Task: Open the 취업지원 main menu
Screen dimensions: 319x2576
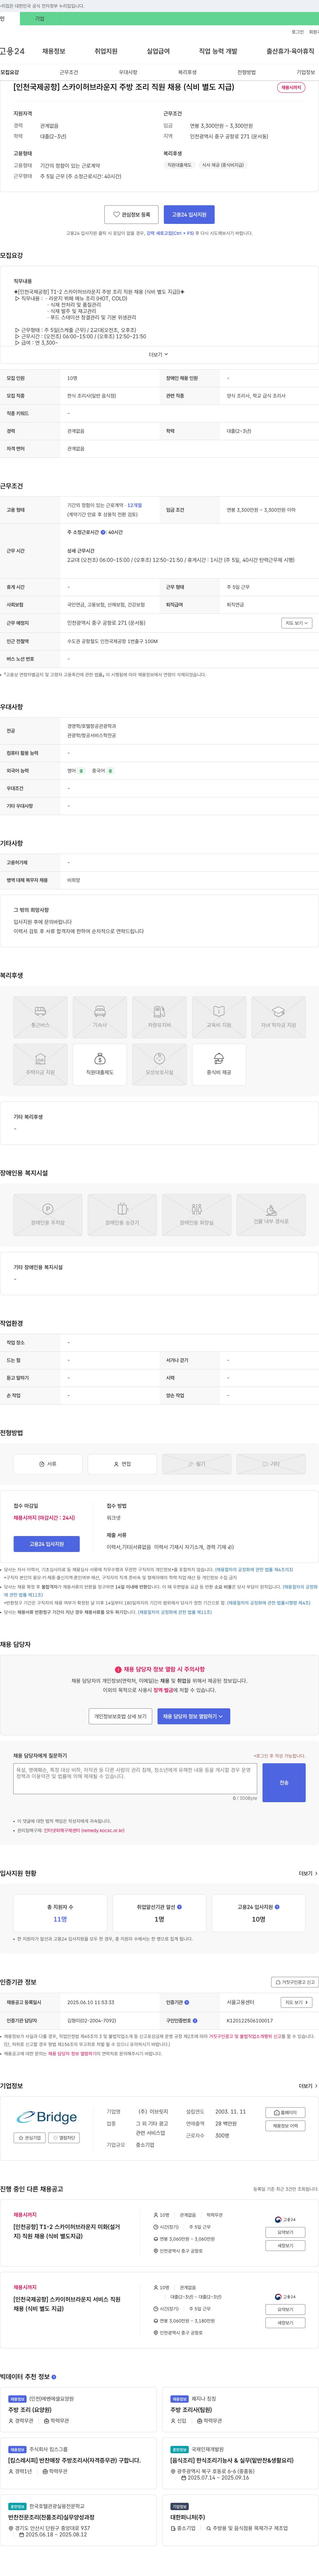Action: [x=106, y=51]
